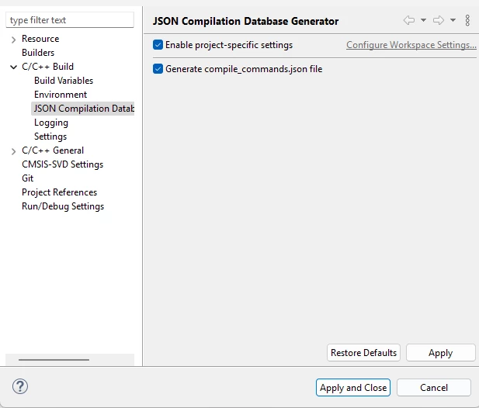Screen dimensions: 479x408
Task: Open the three-dot view menu icon
Action: click(x=467, y=20)
